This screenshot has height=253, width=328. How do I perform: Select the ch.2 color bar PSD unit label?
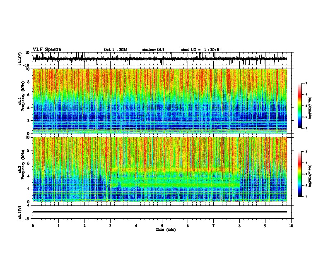[x=310, y=176]
